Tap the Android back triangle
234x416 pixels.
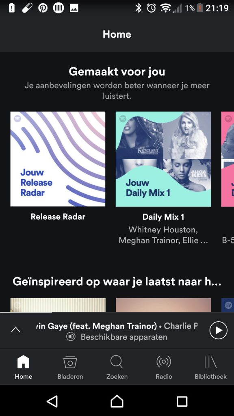coord(52,401)
